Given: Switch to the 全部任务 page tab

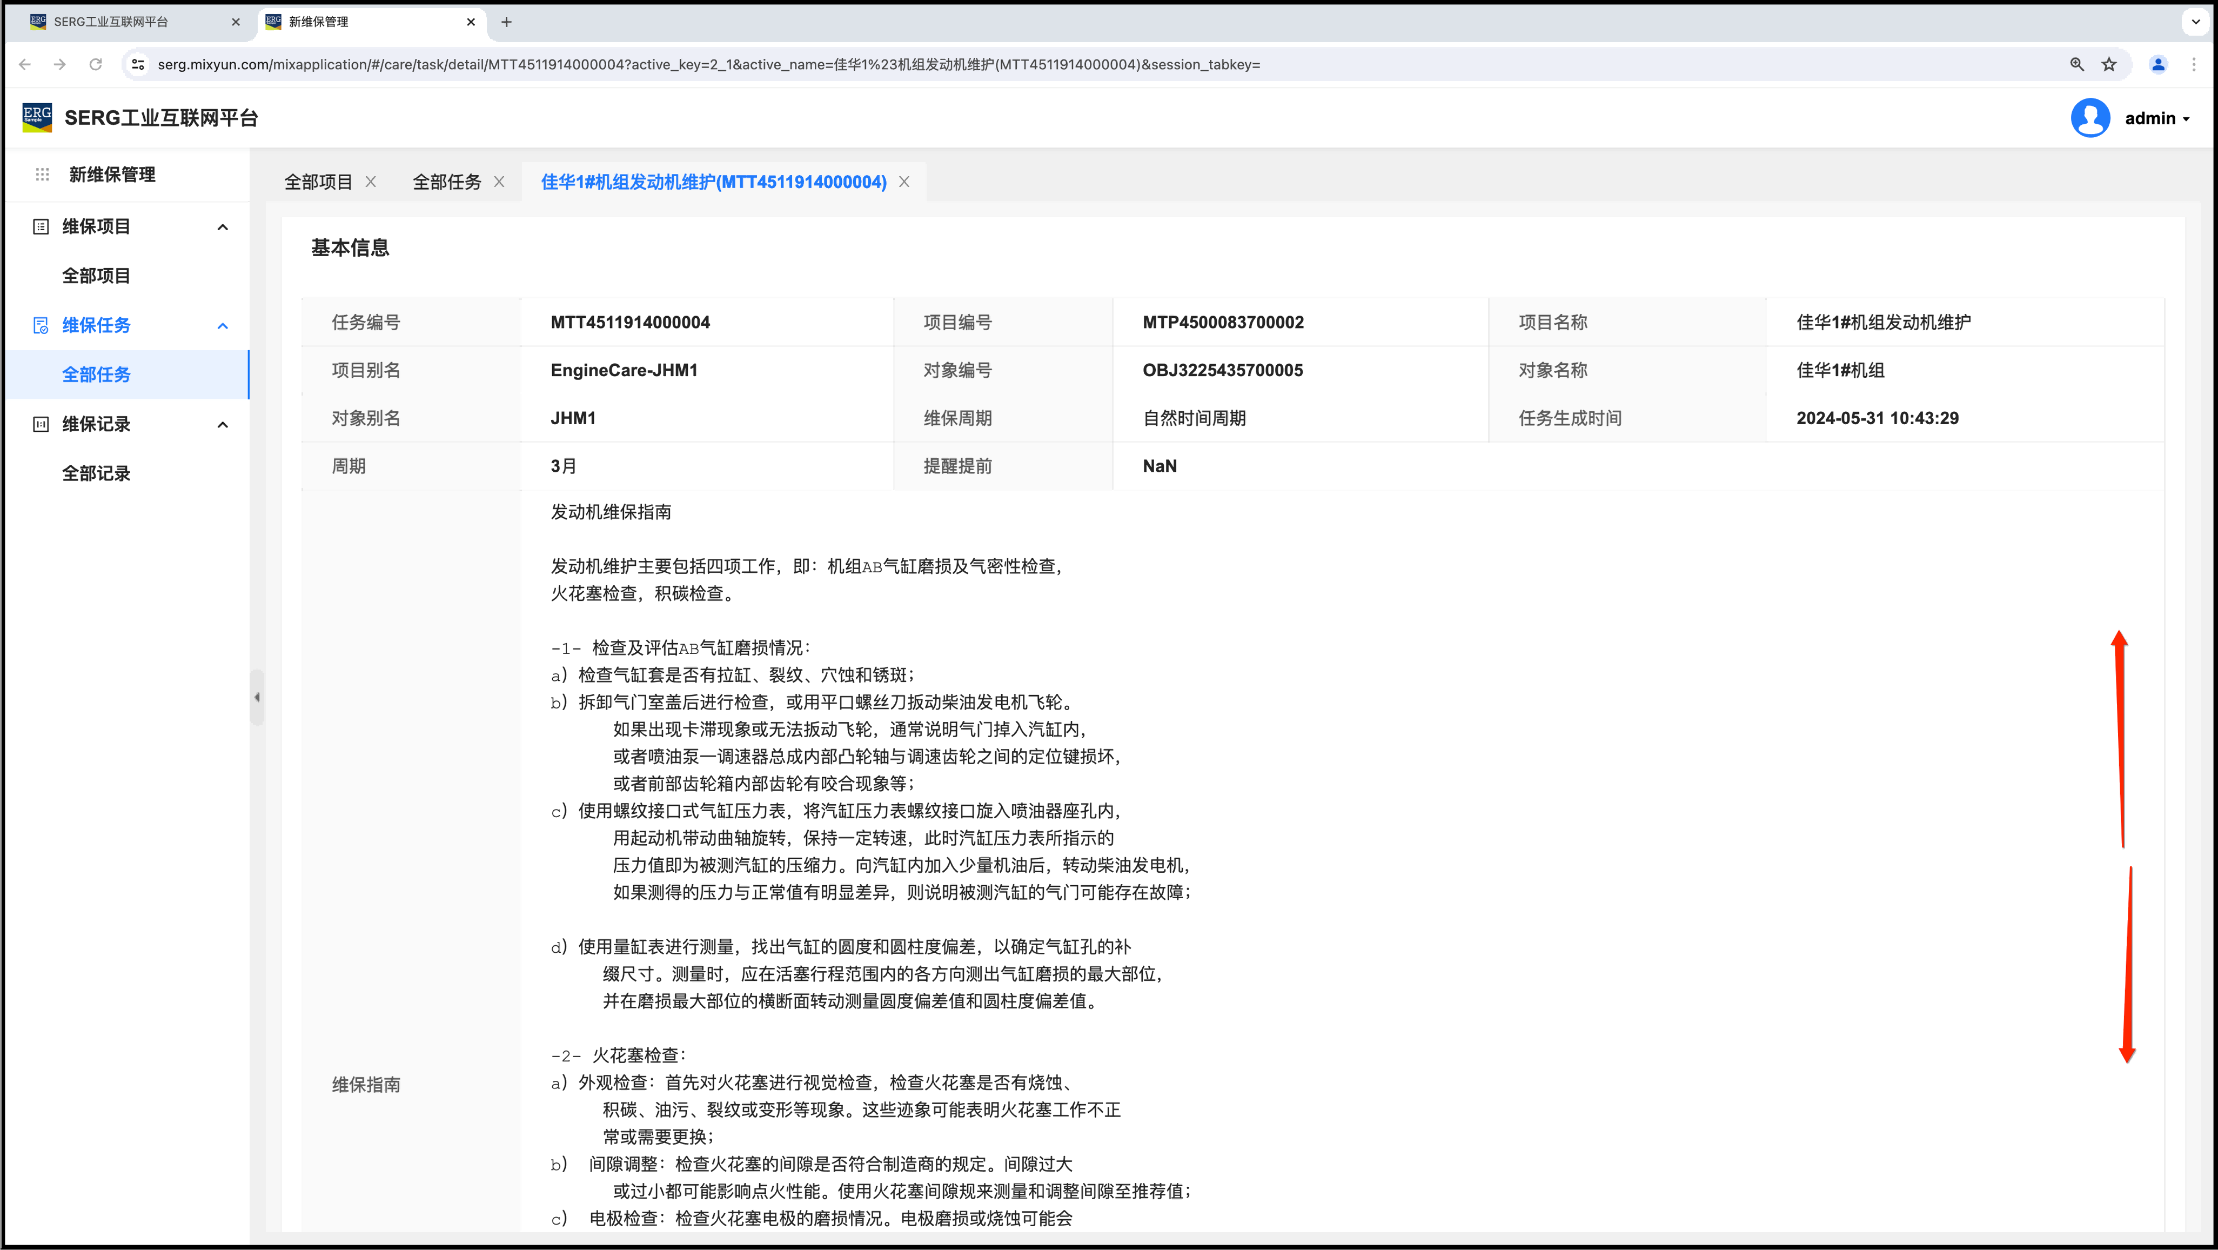Looking at the screenshot, I should [x=447, y=183].
